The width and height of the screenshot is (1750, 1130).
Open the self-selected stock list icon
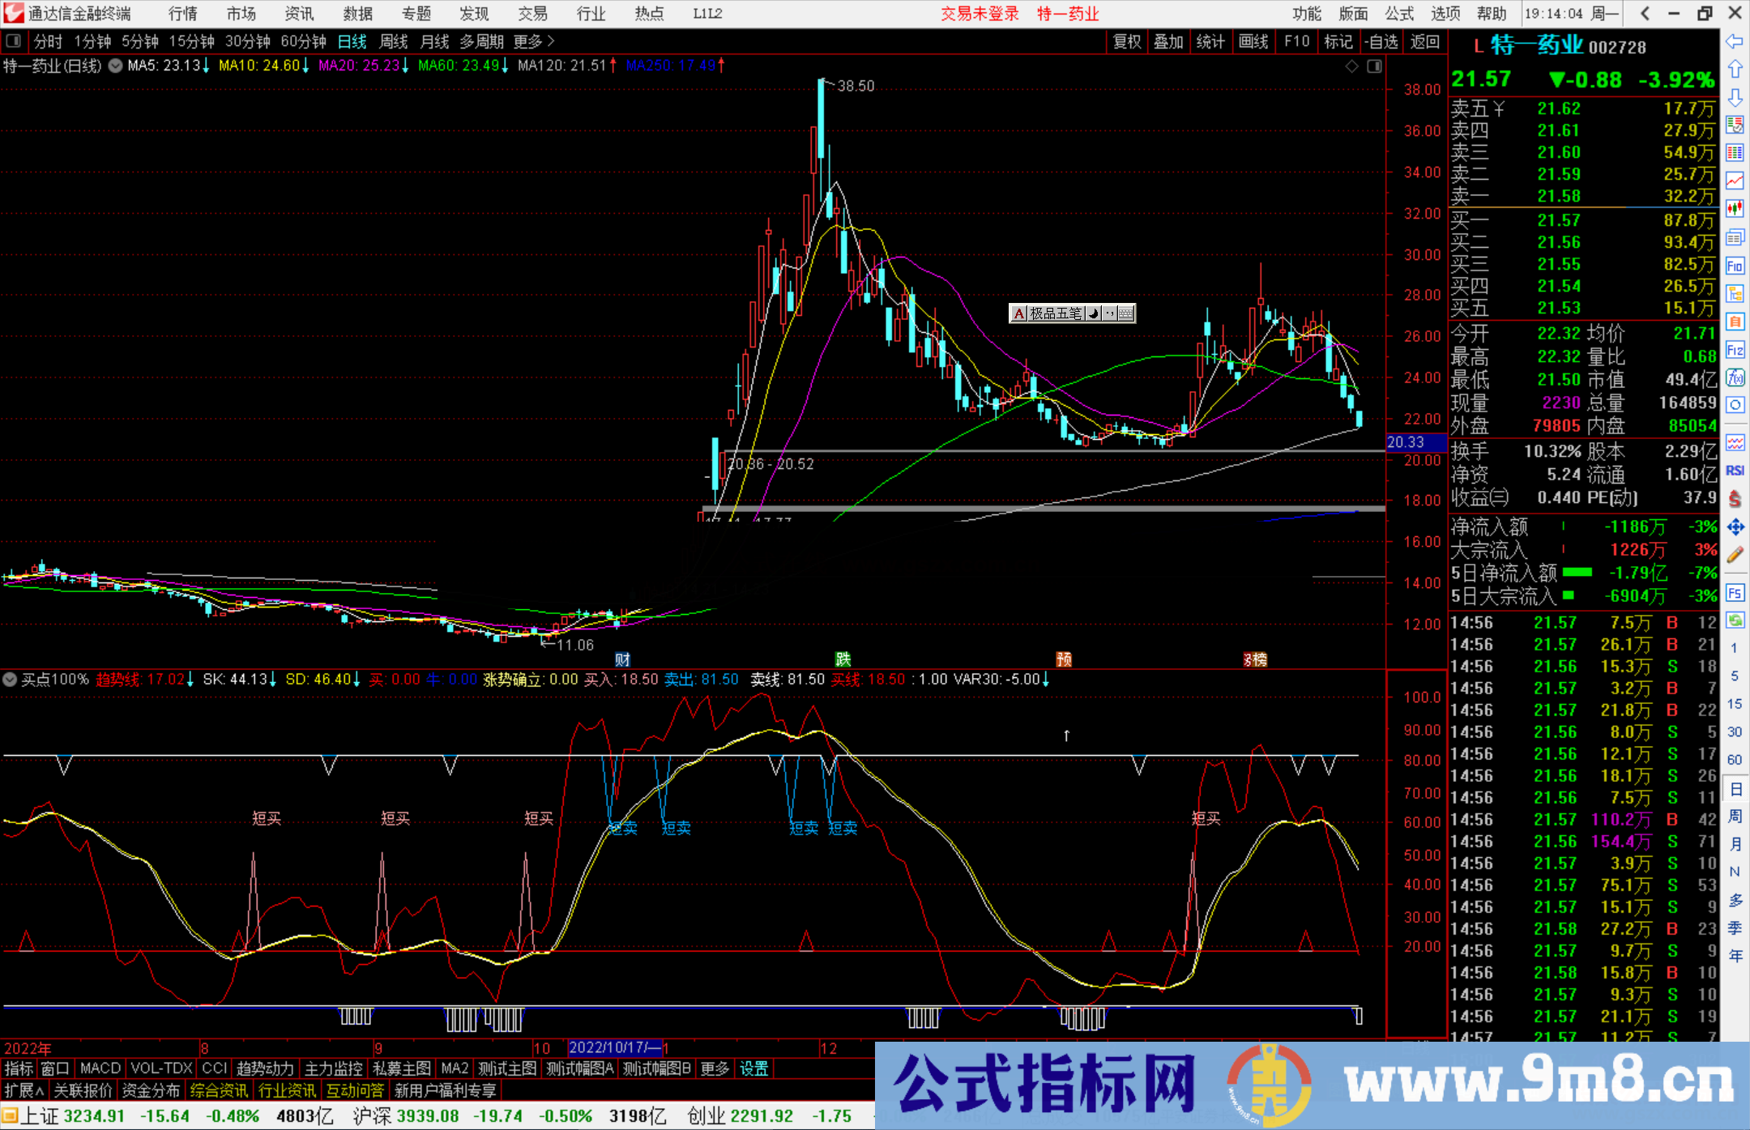(x=1735, y=125)
